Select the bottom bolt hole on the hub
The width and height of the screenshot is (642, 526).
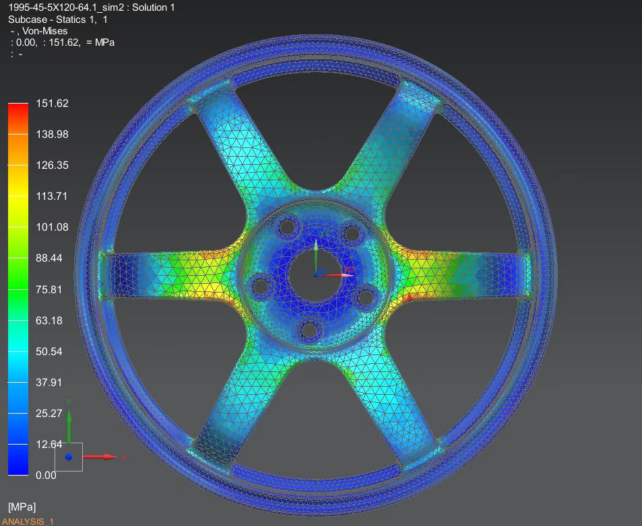point(309,330)
